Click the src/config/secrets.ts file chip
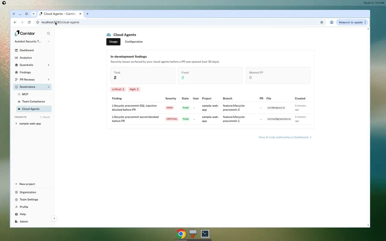The width and height of the screenshot is (386, 241). (279, 119)
